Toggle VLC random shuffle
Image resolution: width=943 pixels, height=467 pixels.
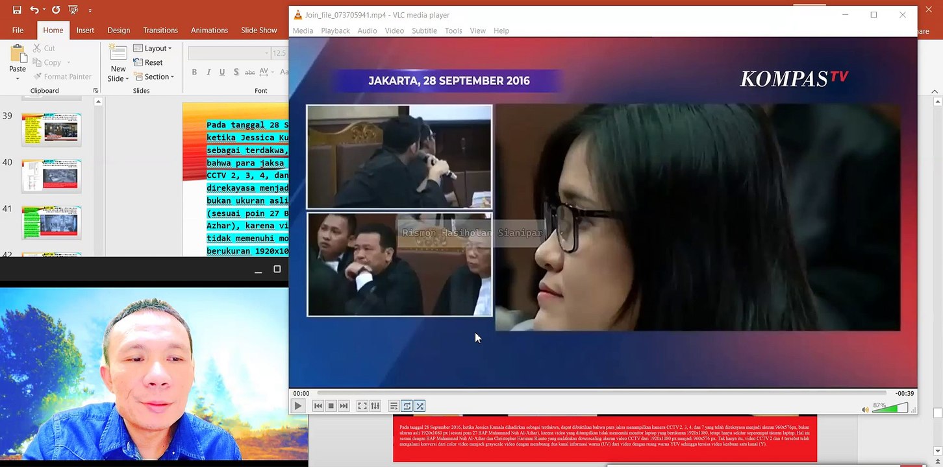click(x=420, y=406)
